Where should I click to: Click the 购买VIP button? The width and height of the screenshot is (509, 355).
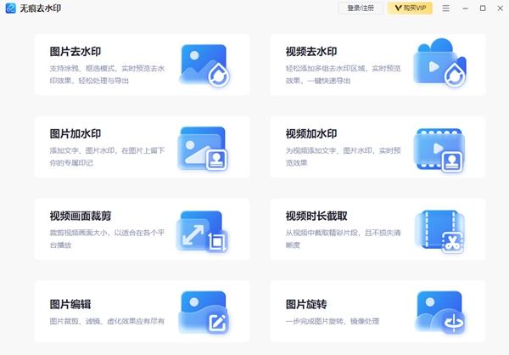click(x=410, y=8)
